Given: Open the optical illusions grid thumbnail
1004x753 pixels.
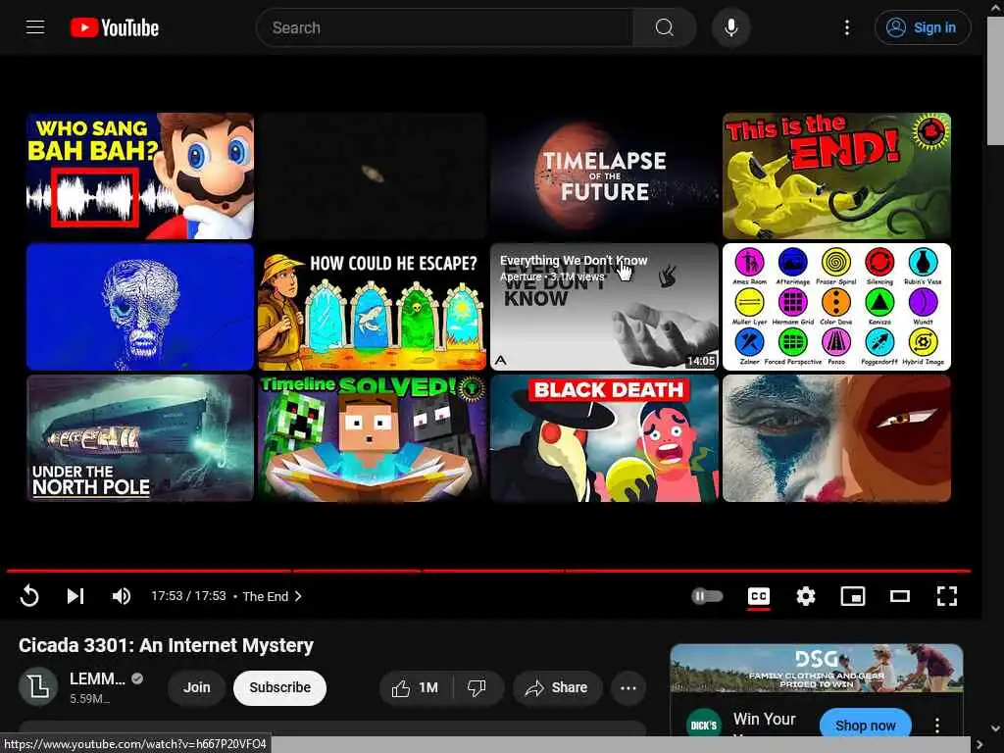Looking at the screenshot, I should point(837,307).
